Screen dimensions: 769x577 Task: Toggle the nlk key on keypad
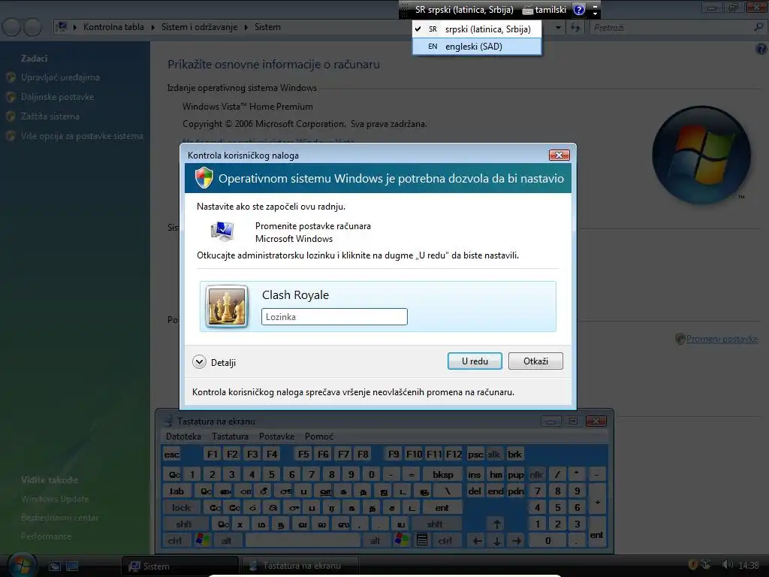click(536, 475)
